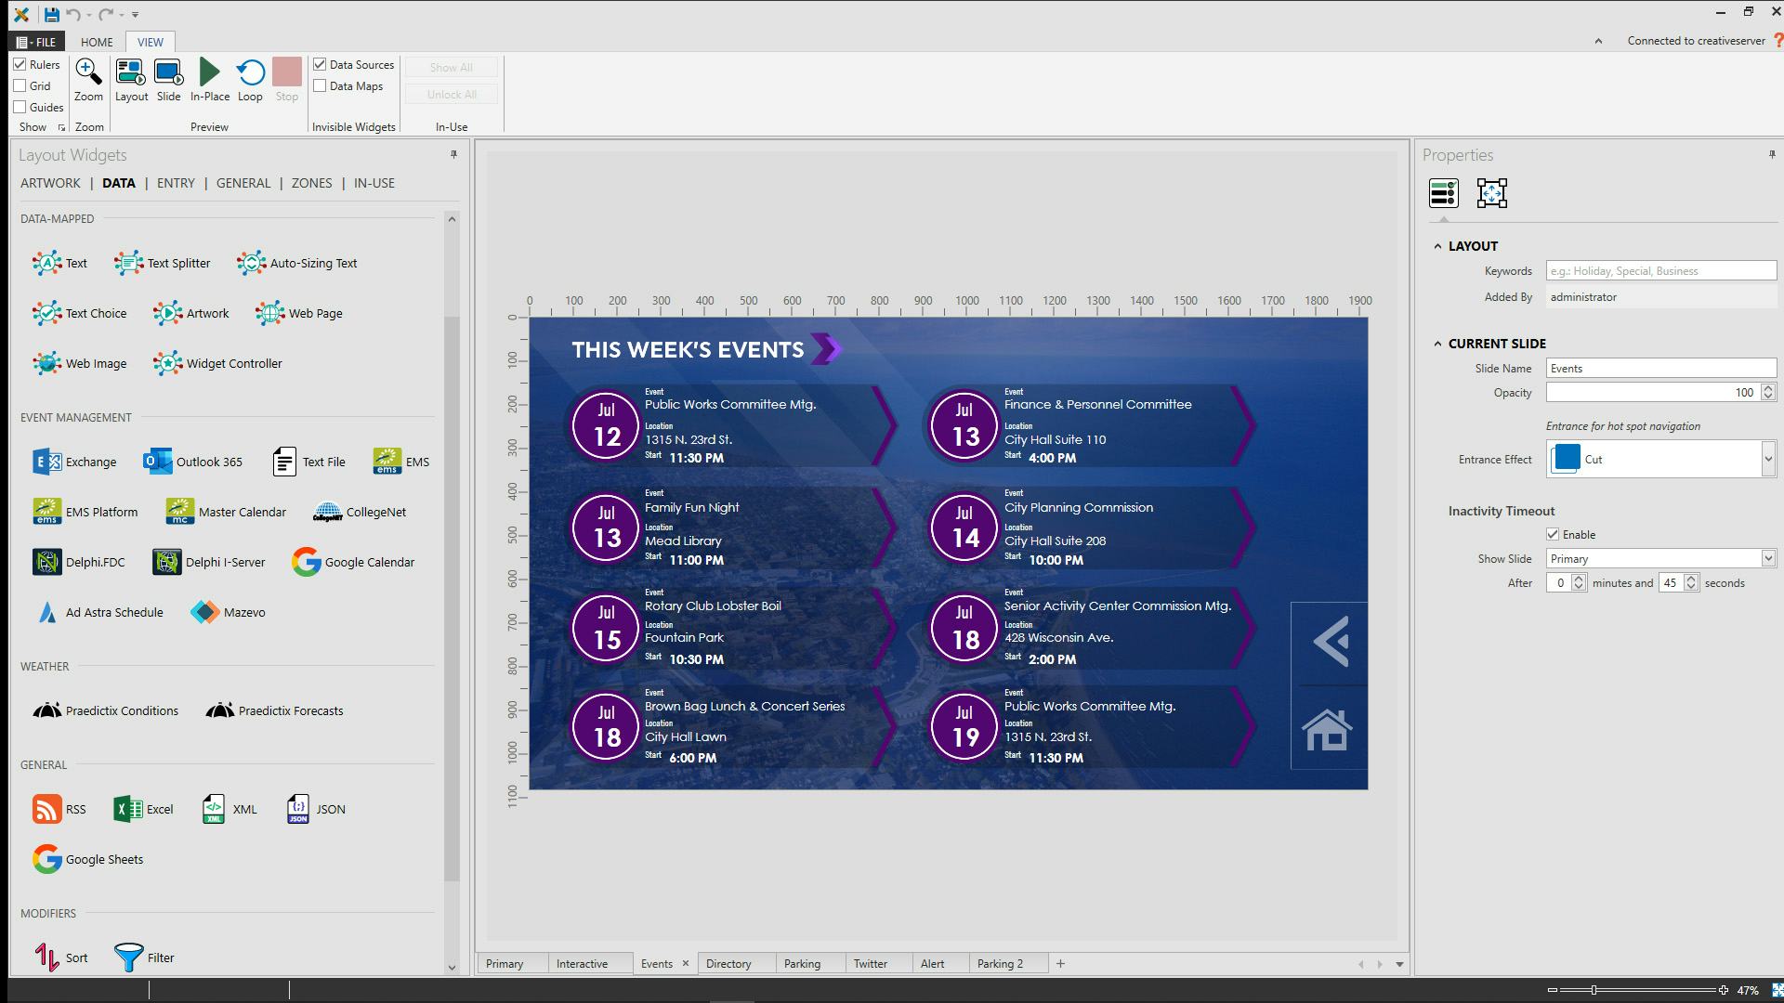
Task: Select the Outlook 365 widget
Action: tap(193, 462)
